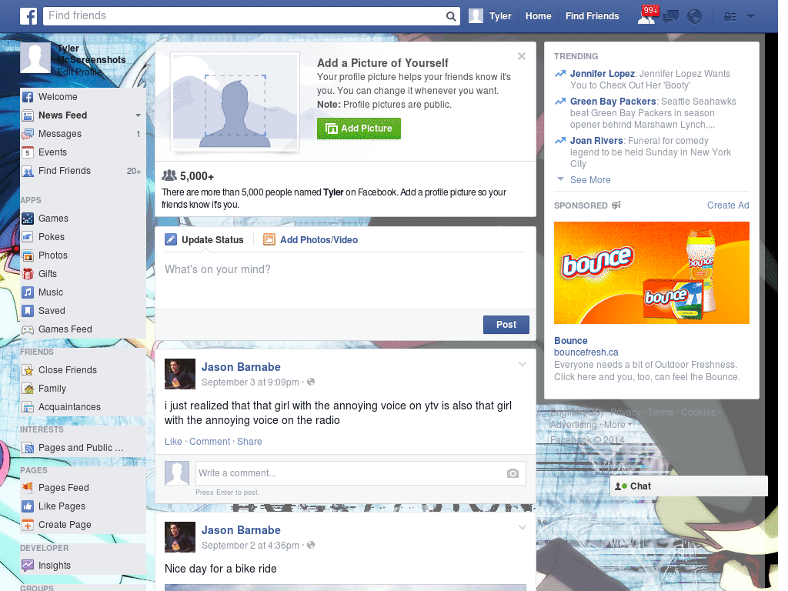Open Gifts app icon
The image size is (788, 591).
coord(28,274)
